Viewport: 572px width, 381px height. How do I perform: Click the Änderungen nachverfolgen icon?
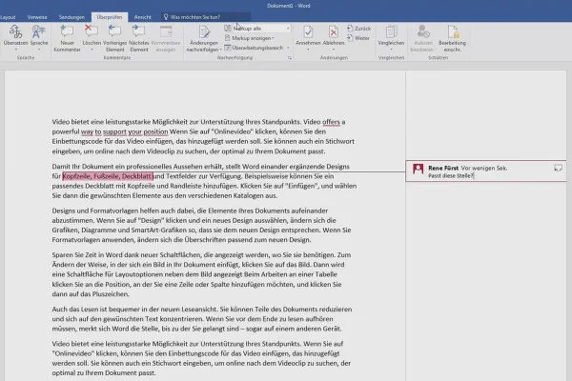(204, 31)
